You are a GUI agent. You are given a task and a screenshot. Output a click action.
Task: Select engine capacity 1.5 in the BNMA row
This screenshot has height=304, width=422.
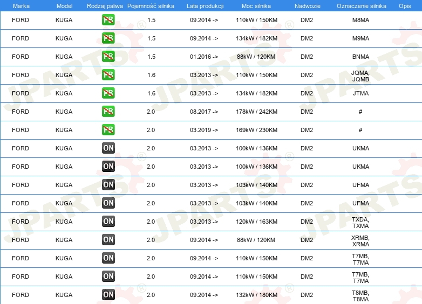pyautogui.click(x=151, y=57)
